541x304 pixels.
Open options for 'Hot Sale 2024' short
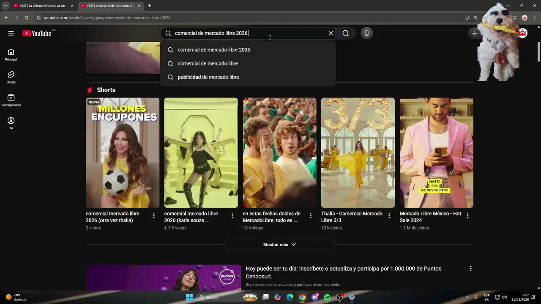pos(467,216)
